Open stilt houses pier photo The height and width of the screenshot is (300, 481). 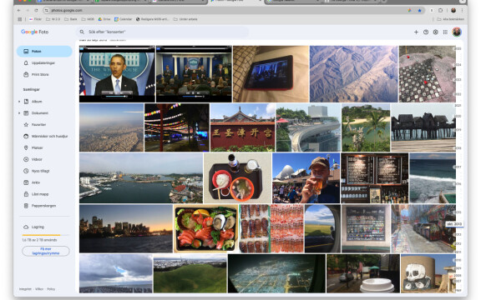423,127
